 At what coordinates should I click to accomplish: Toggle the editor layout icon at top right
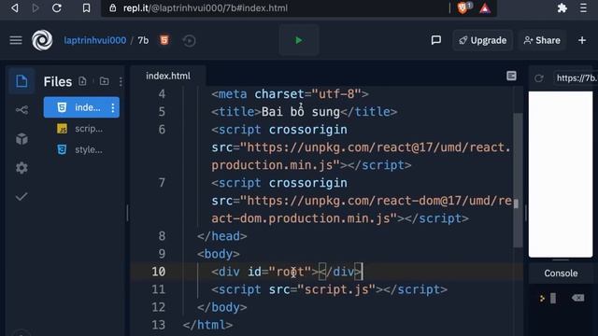coord(511,76)
